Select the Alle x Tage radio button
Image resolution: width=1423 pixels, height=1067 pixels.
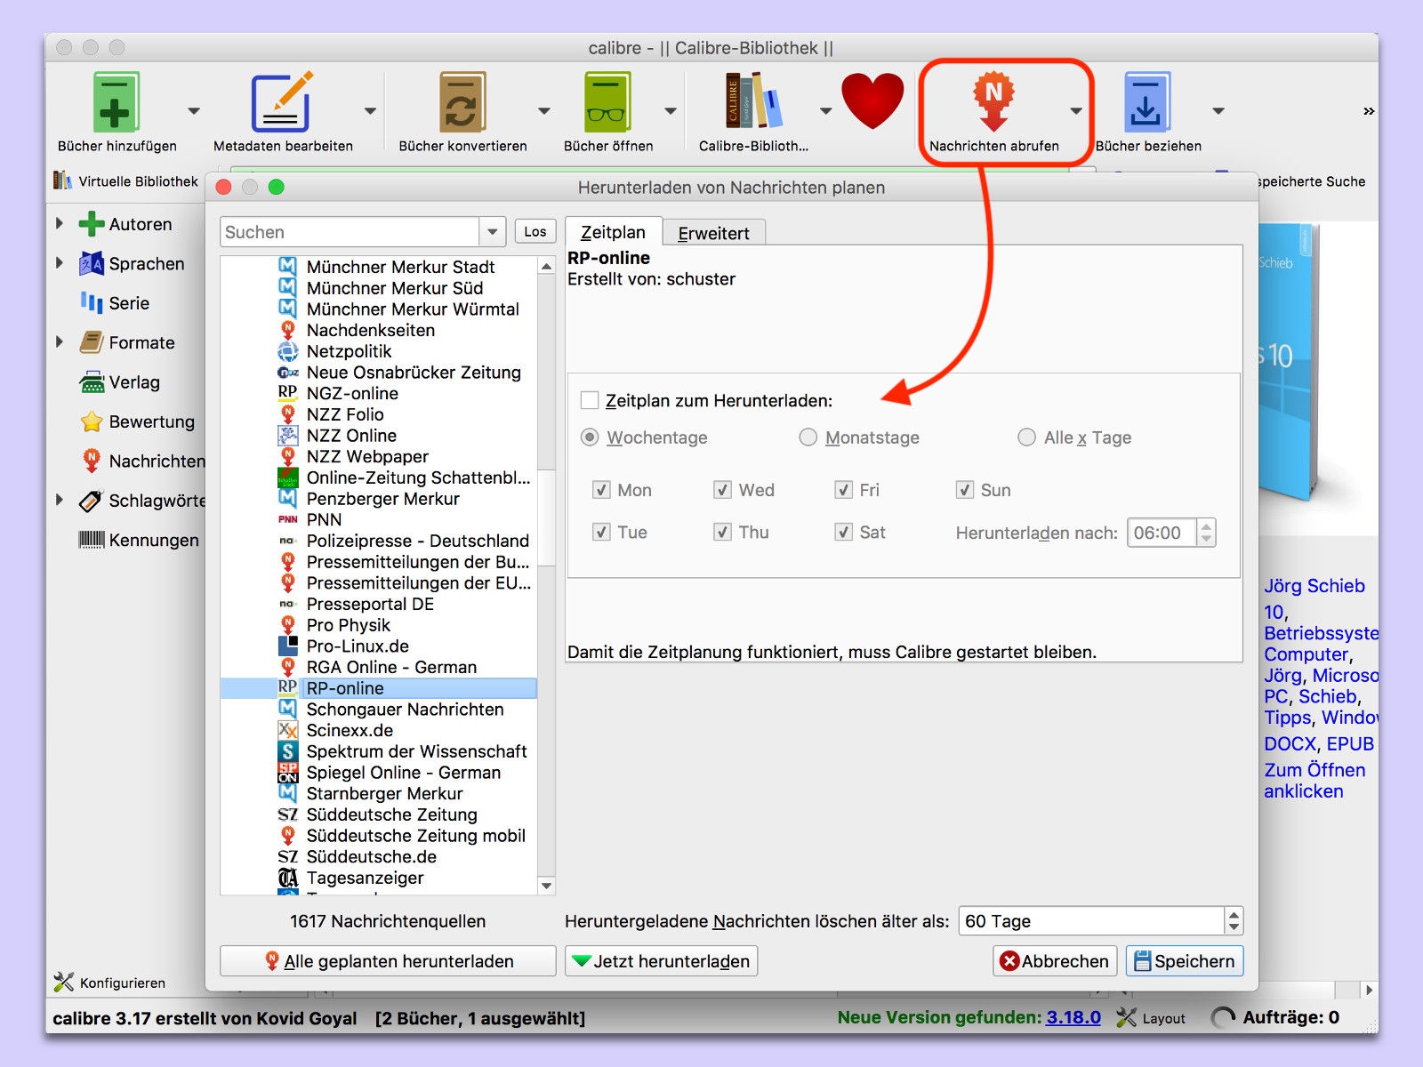(x=1026, y=437)
